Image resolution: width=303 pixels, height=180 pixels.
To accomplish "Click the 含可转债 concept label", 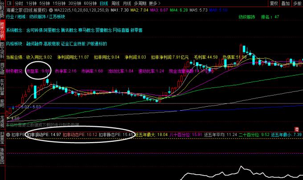I will point(34,30).
